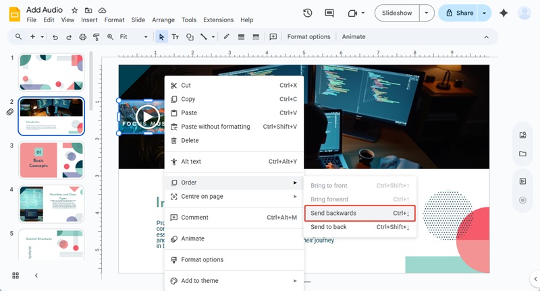
Task: Search the menus magnifier icon
Action: point(19,36)
